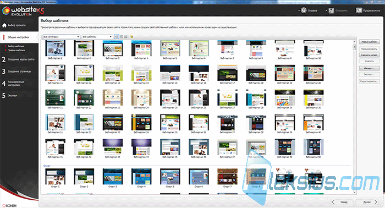
Task: Click the scrollbar up arrow
Action: 354,42
